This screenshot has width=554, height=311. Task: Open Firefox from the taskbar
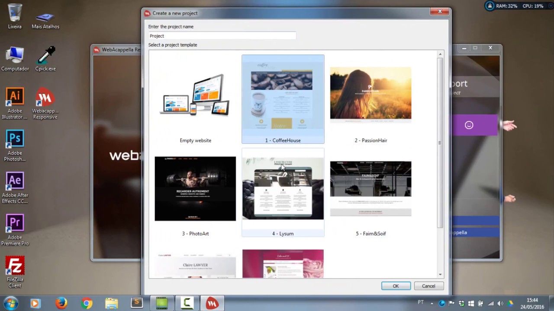[61, 303]
